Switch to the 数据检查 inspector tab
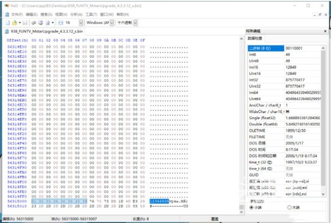Viewport: 331px width, 223px height. [256, 38]
